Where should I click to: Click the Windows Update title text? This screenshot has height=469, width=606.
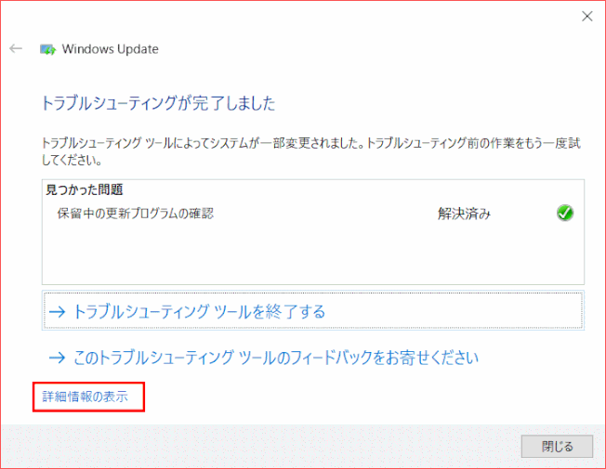tap(111, 49)
